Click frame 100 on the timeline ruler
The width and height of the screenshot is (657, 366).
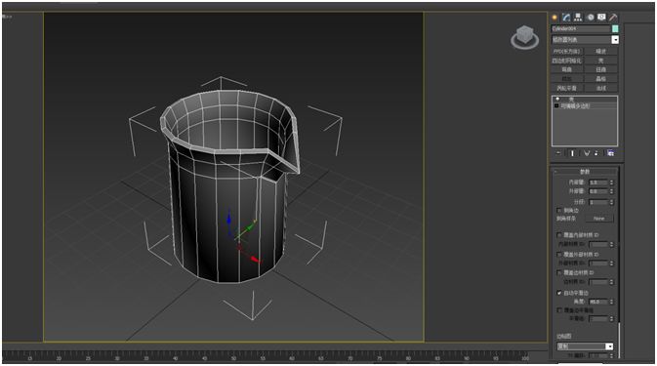[524, 358]
